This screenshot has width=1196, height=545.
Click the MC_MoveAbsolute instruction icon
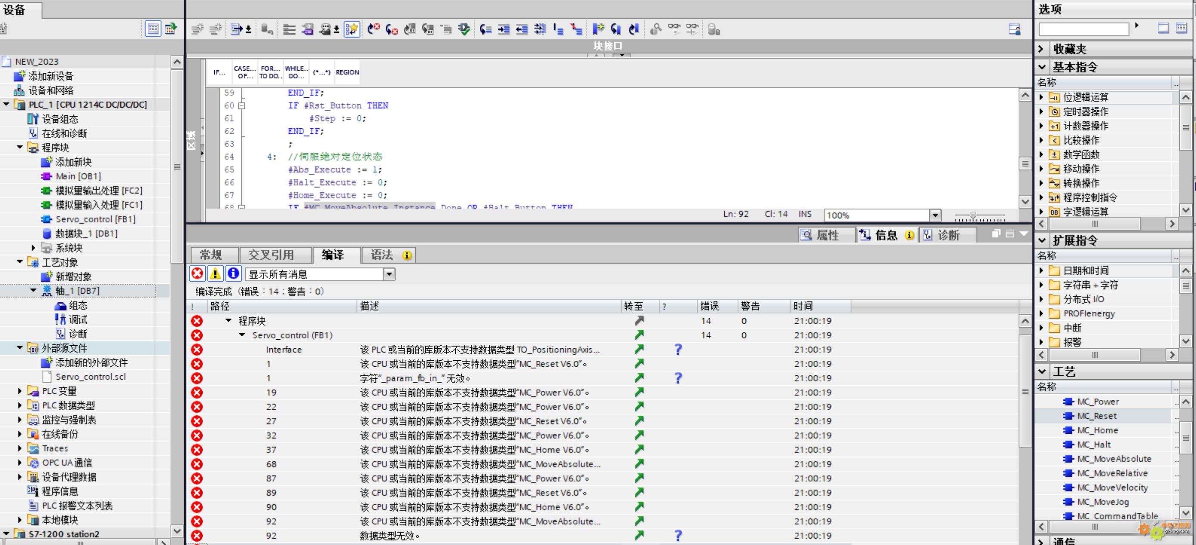pos(1068,458)
